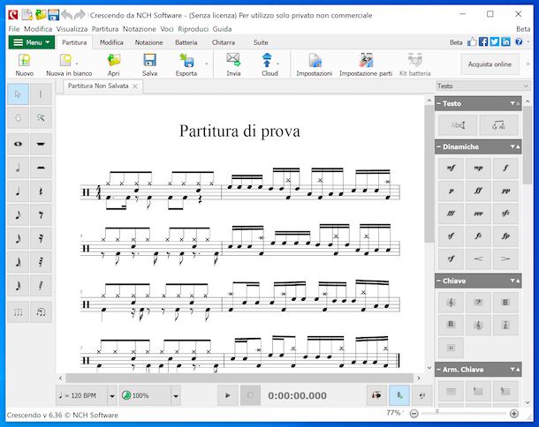Select the quarter rest tool

click(41, 191)
